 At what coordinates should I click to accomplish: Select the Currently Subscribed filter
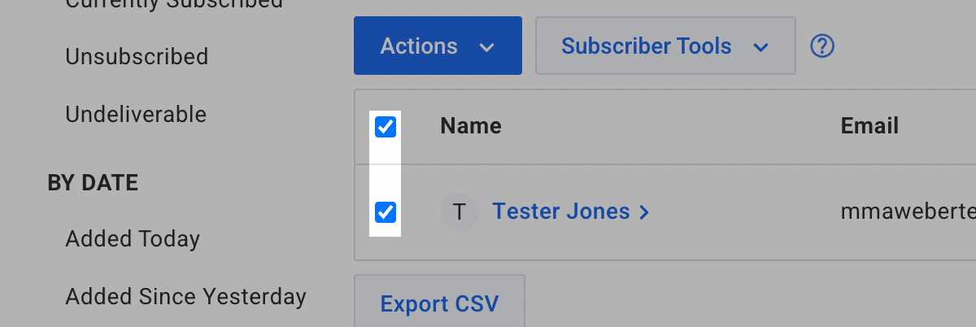174,4
